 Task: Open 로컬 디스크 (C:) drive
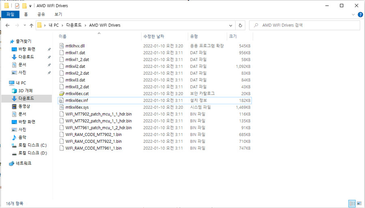pyautogui.click(x=32, y=145)
